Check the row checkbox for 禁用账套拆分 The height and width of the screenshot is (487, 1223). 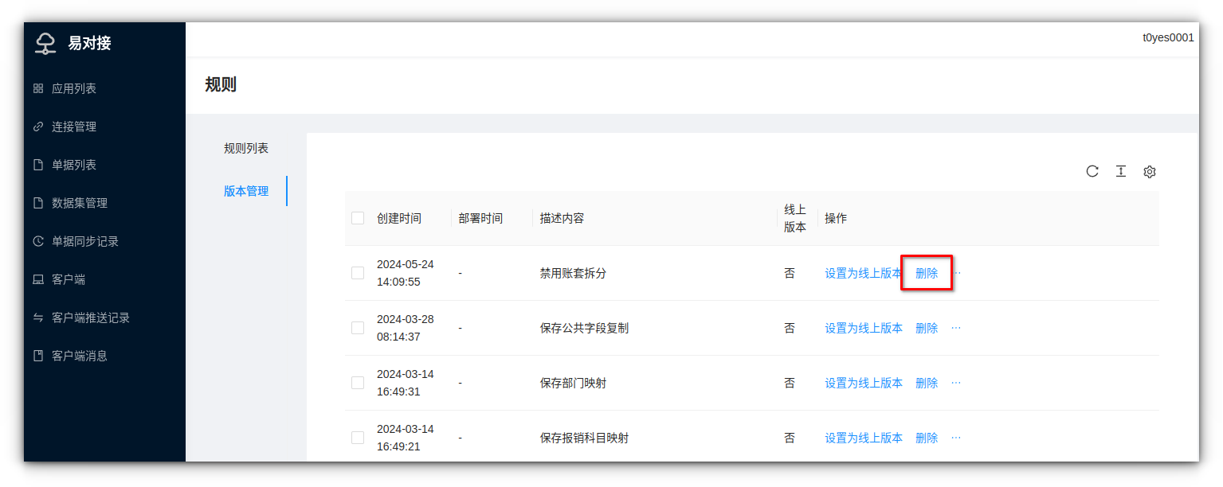click(358, 273)
